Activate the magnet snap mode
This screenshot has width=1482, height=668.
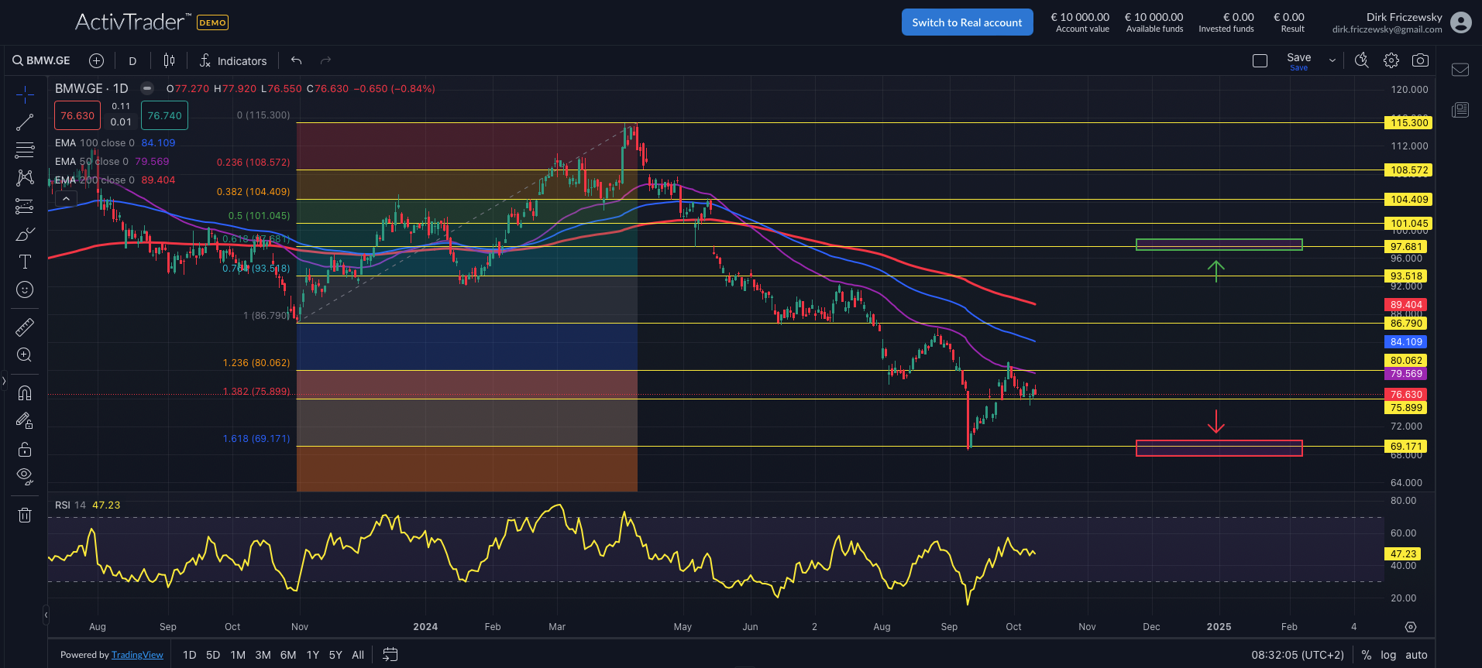coord(25,393)
